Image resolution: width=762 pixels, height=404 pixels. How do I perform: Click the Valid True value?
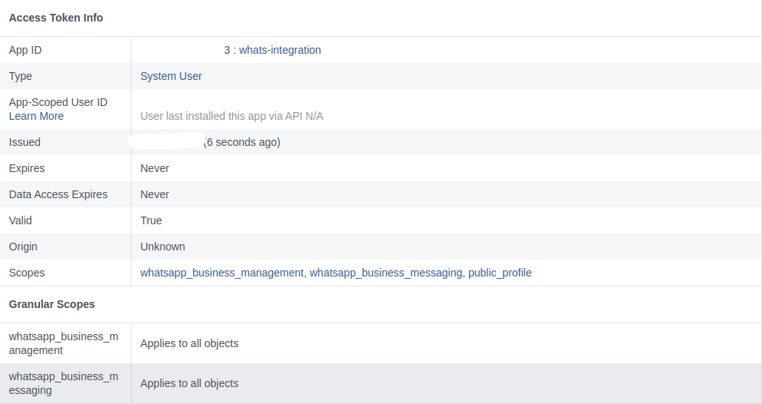[151, 220]
